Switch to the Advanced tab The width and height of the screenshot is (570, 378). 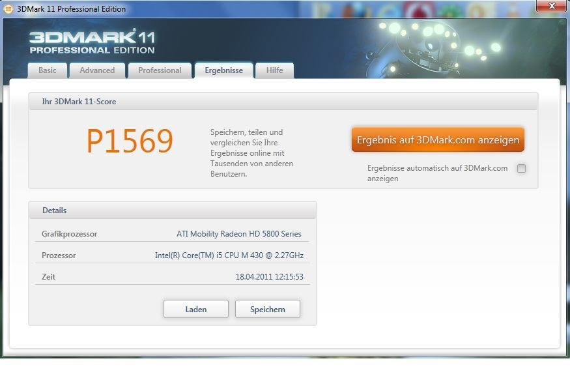(x=97, y=70)
